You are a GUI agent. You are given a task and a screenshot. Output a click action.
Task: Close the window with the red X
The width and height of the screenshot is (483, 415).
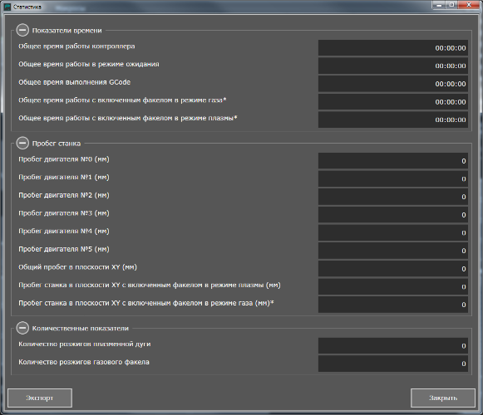pyautogui.click(x=469, y=5)
